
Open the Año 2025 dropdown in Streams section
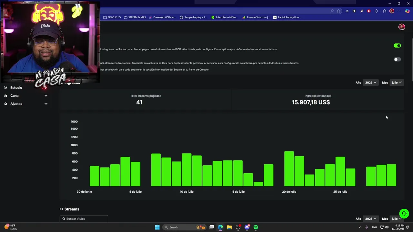pos(371,218)
